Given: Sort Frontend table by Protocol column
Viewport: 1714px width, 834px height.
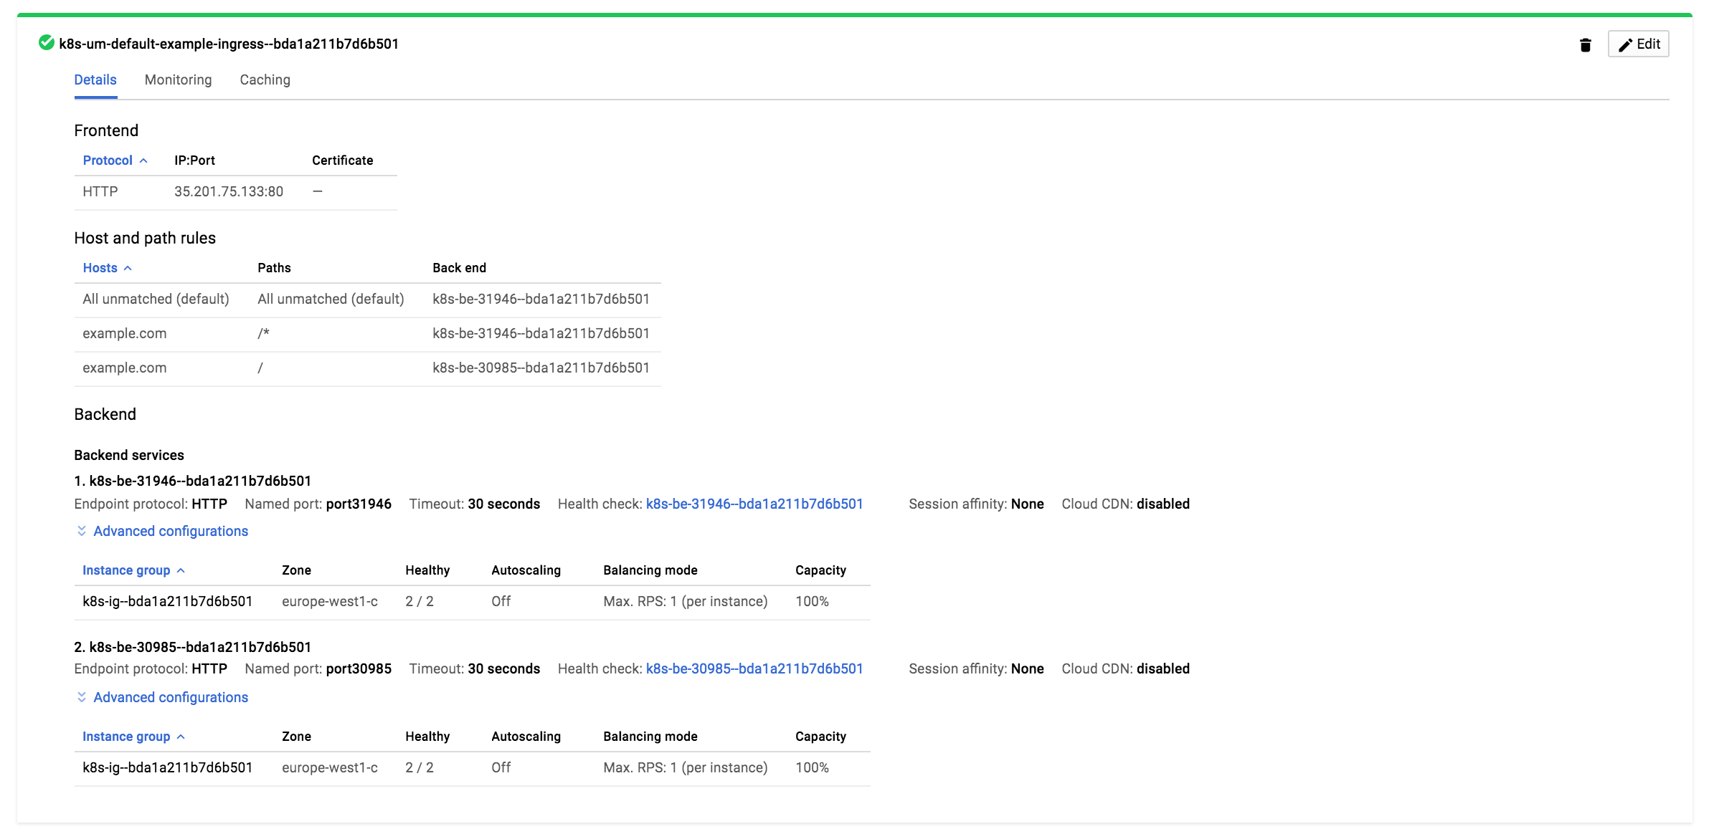Looking at the screenshot, I should tap(108, 160).
